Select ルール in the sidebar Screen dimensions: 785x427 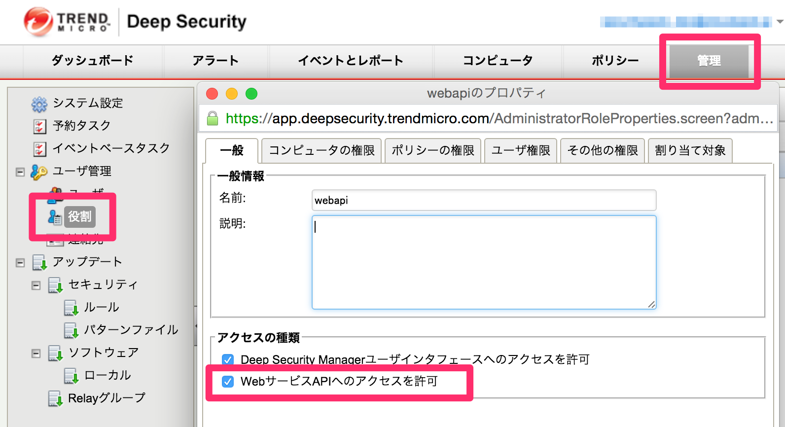click(102, 307)
